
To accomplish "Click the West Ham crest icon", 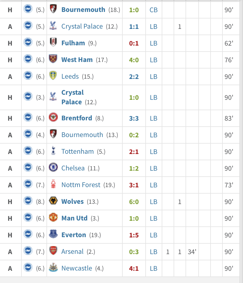I will click(53, 59).
